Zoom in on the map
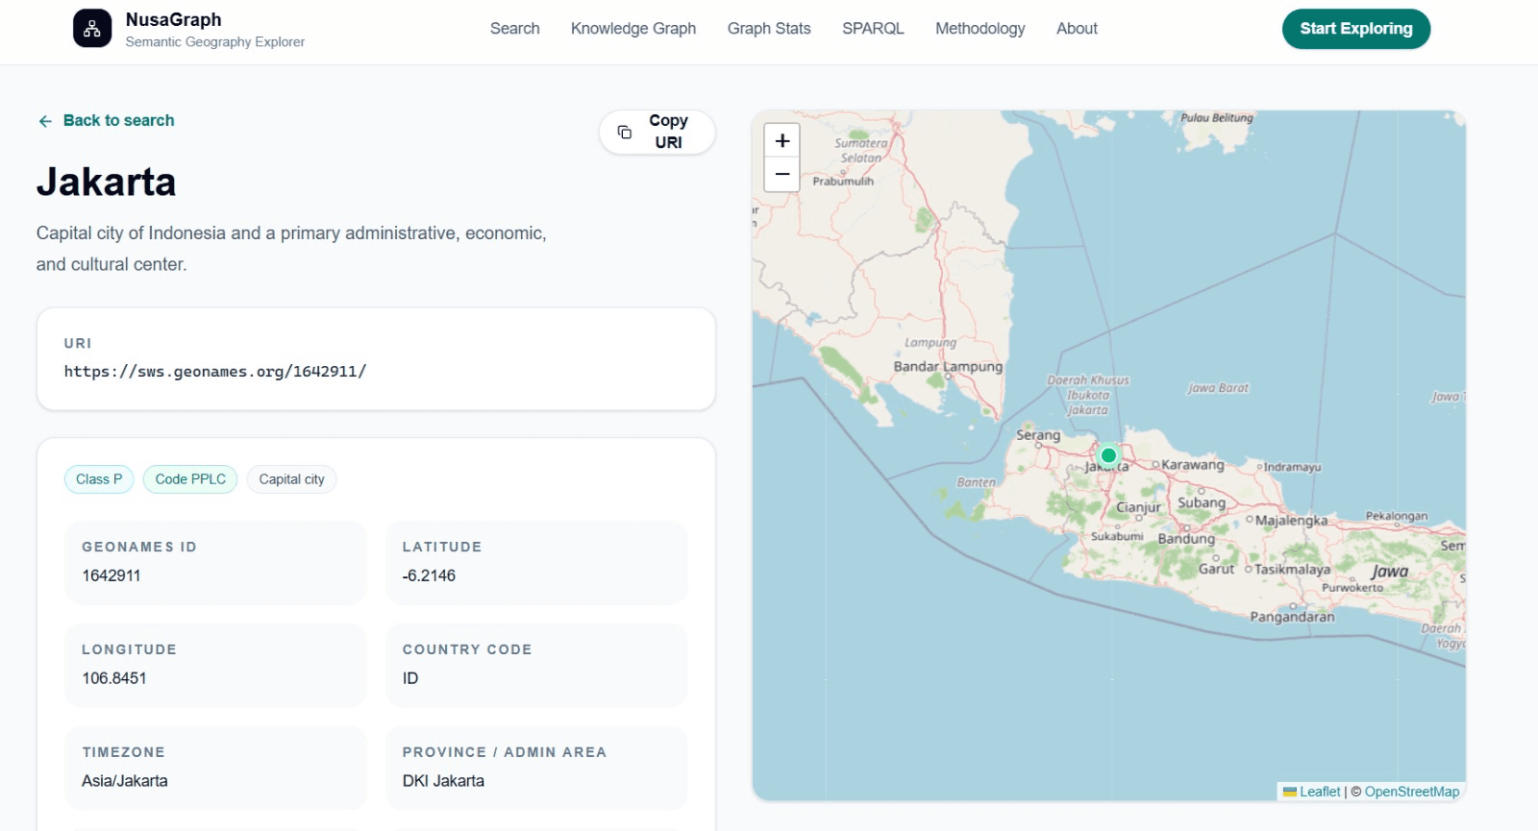The width and height of the screenshot is (1538, 831). (x=782, y=140)
